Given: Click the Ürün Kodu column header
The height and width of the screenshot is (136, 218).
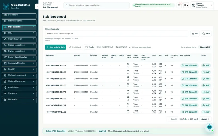Looking at the screenshot, I should pos(50,55).
